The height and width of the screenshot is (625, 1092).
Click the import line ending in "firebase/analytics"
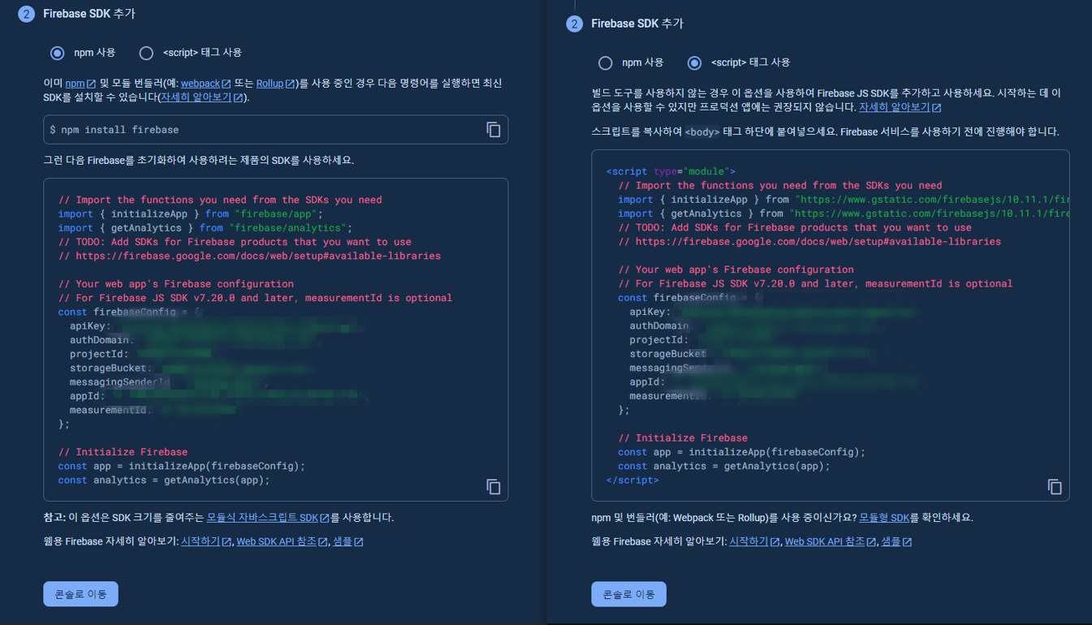pos(205,228)
